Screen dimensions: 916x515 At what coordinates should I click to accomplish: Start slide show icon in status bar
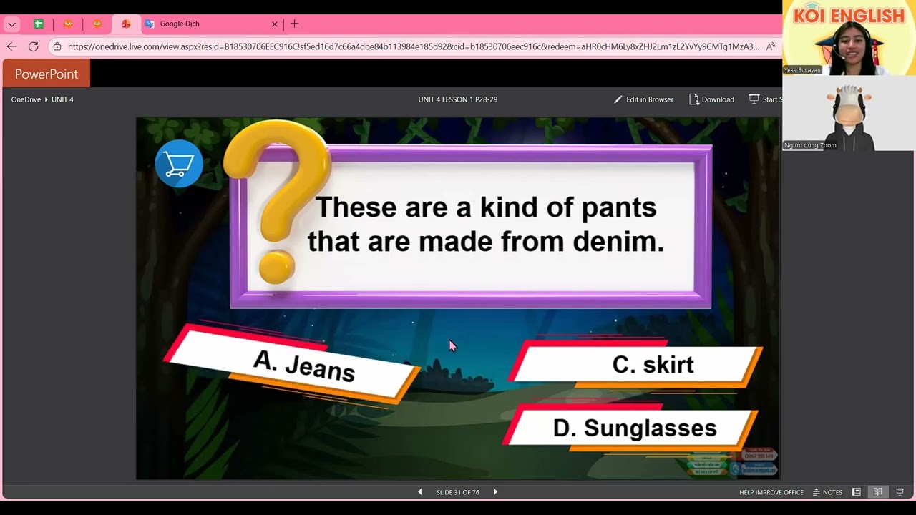(x=900, y=492)
